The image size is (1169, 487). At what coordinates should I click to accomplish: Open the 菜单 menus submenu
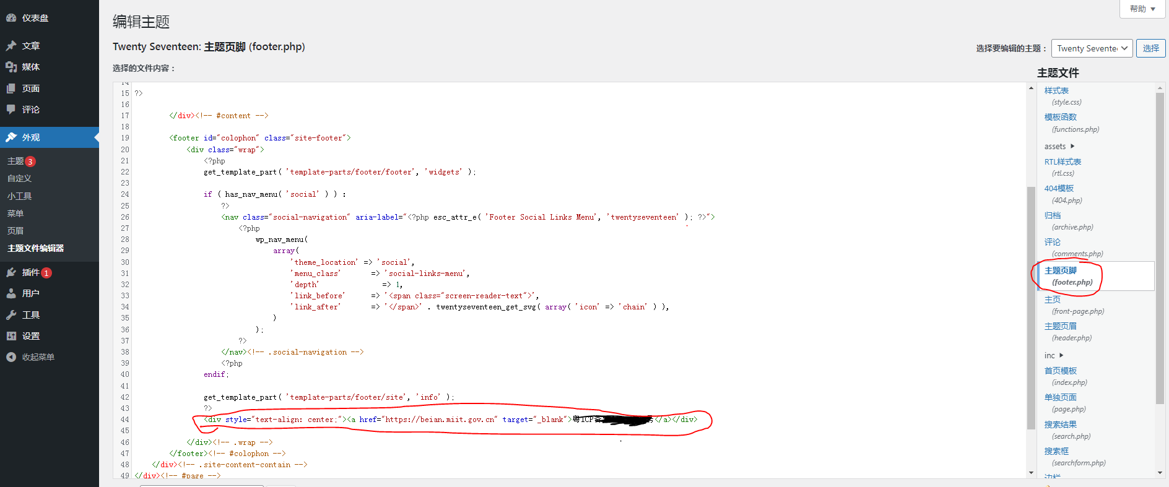[15, 213]
